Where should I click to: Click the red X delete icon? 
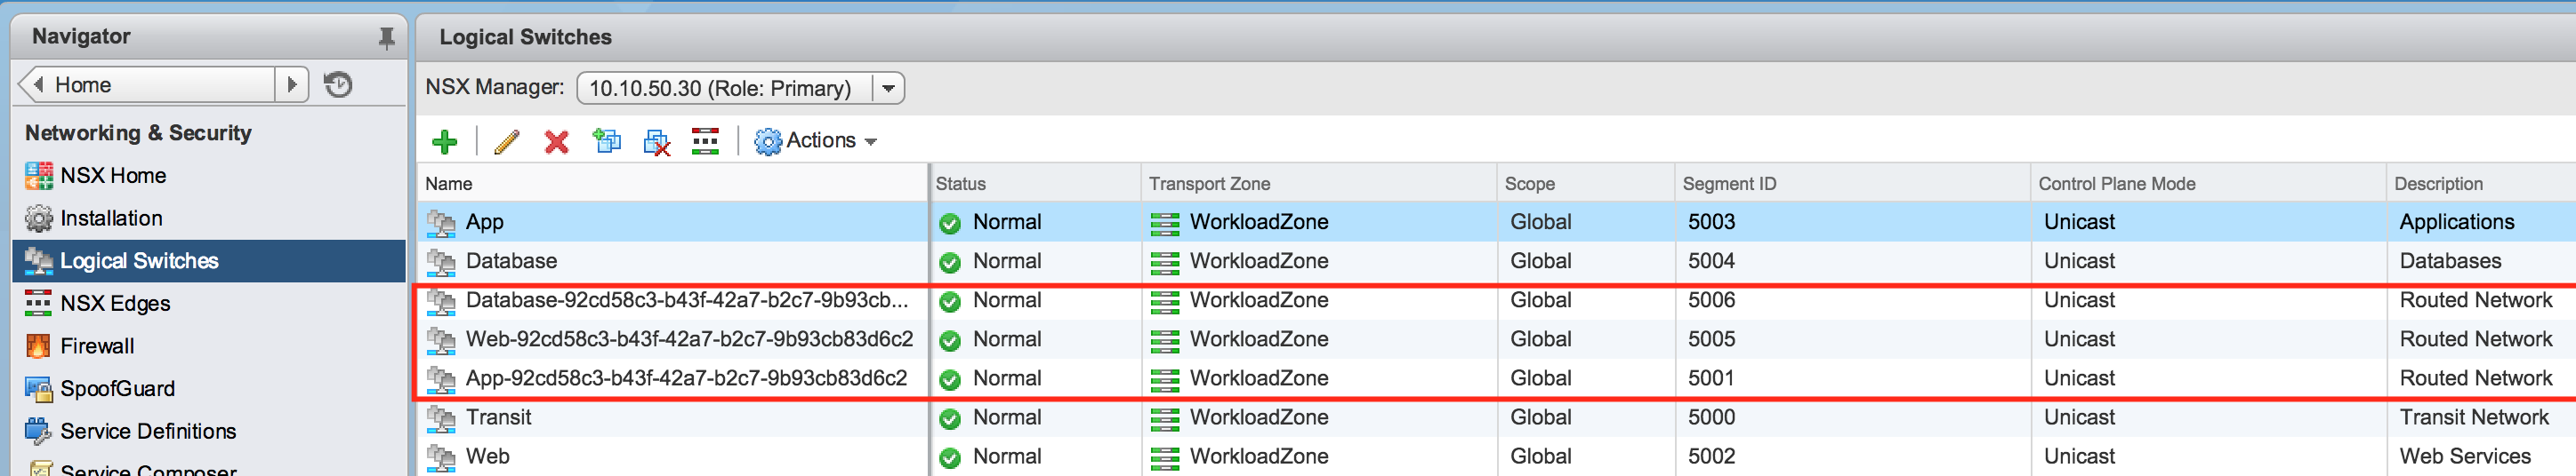pos(556,142)
